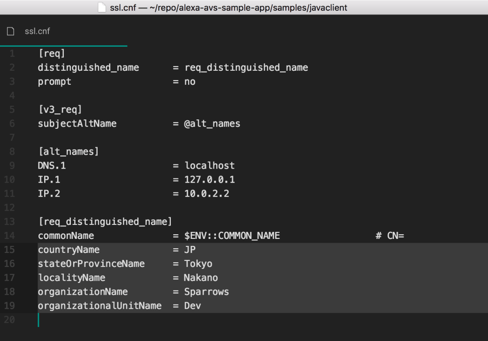
Task: Place cursor on the prompt value 'no'
Action: 190,82
